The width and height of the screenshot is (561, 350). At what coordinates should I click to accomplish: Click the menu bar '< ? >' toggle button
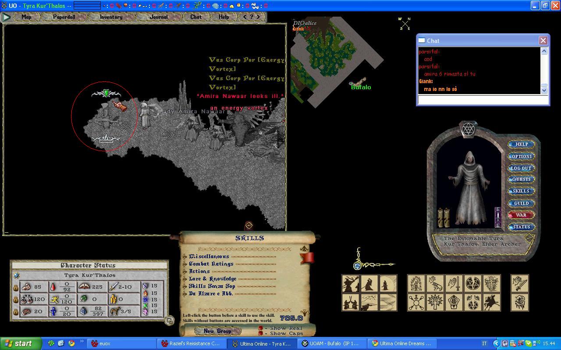tap(252, 17)
